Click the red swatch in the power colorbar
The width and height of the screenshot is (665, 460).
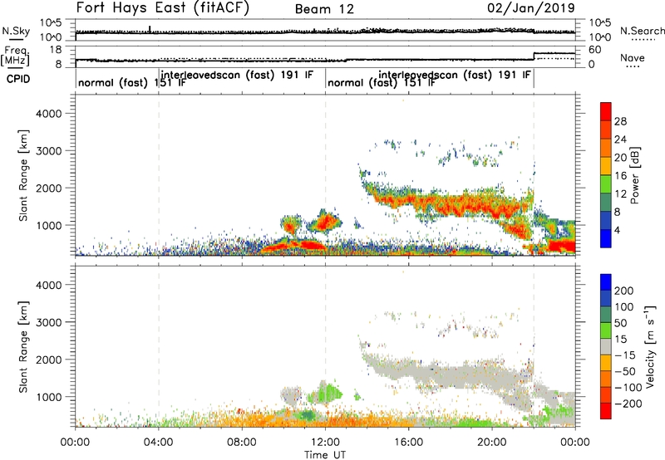coord(606,111)
